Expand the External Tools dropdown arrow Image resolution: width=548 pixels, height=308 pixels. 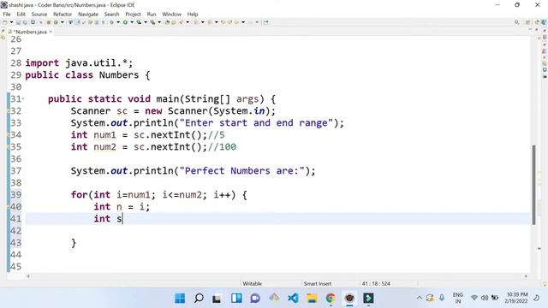tap(159, 22)
